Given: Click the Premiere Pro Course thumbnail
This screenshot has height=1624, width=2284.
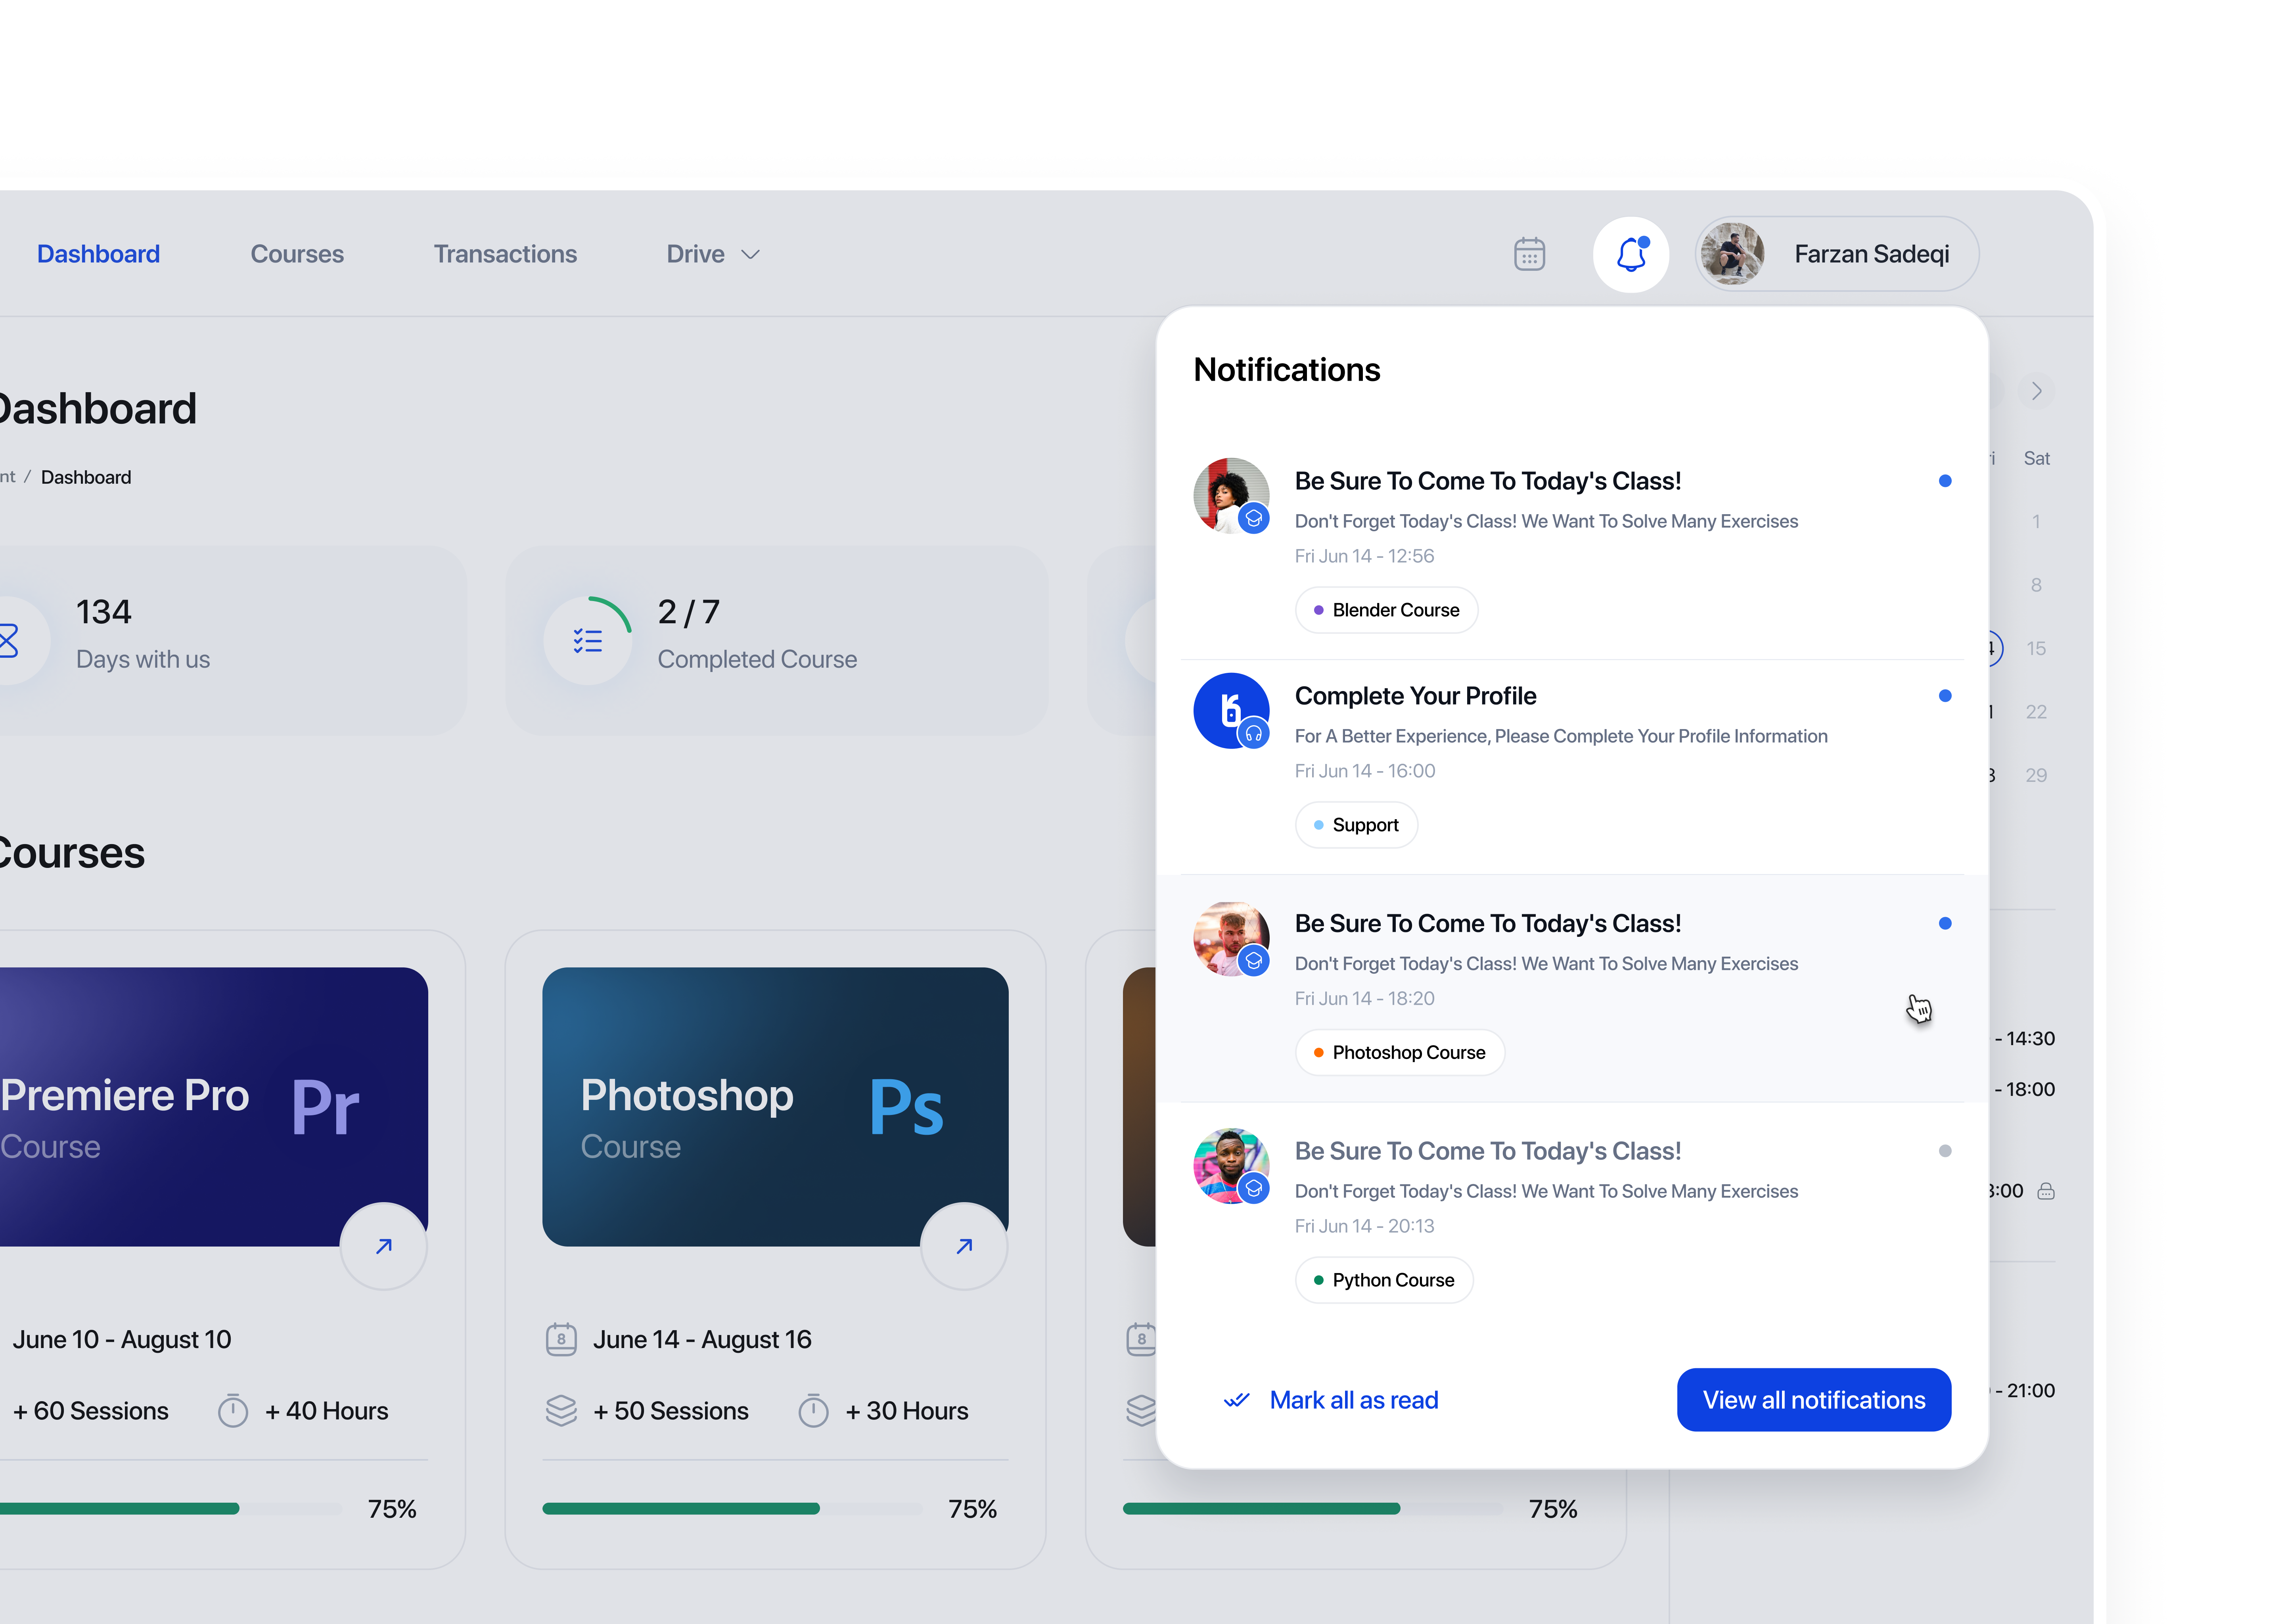Looking at the screenshot, I should click(214, 1106).
